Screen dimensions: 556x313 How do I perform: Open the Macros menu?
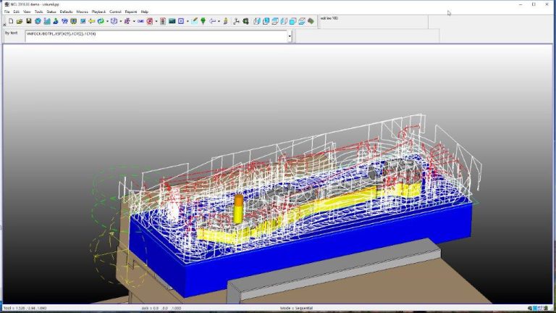(x=82, y=12)
